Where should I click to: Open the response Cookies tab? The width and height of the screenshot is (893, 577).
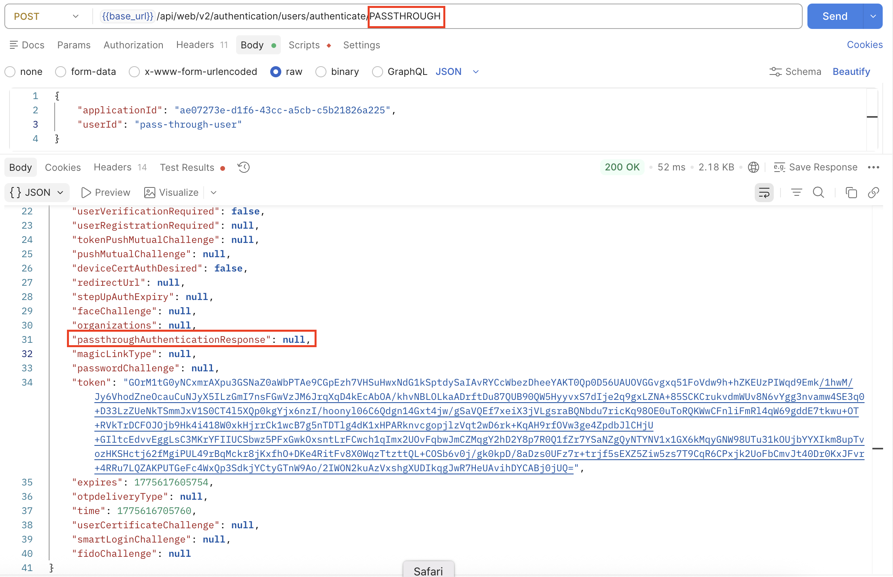pyautogui.click(x=63, y=167)
